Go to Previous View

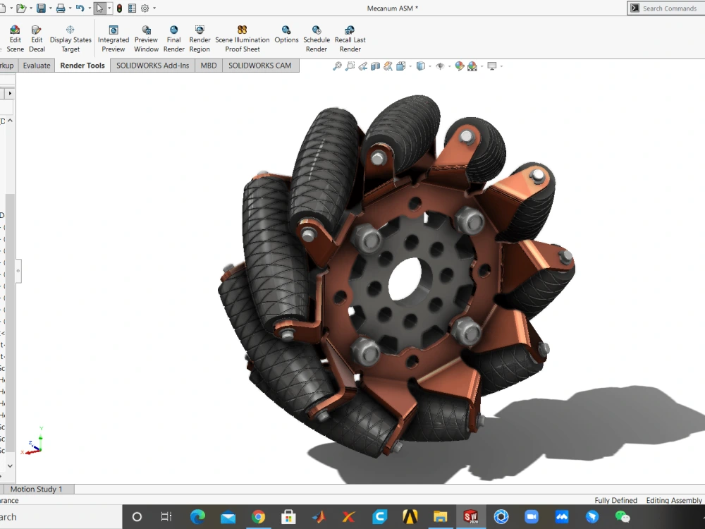(x=362, y=66)
